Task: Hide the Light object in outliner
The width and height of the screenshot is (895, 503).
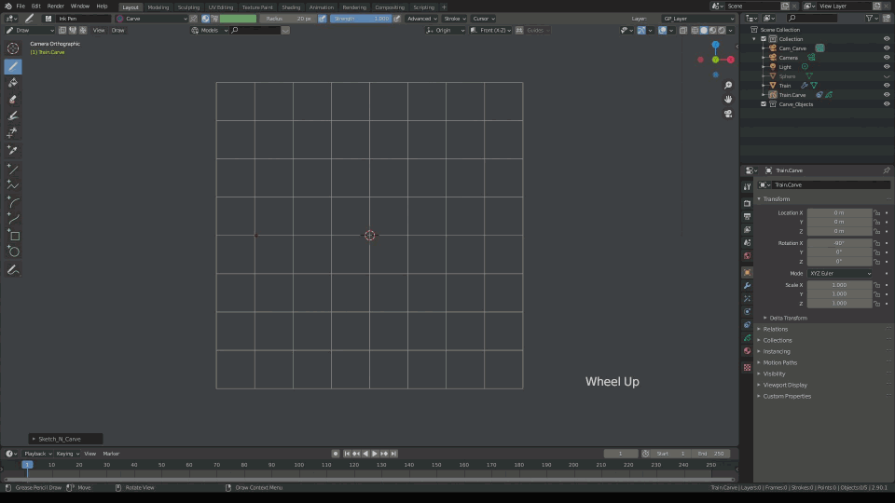Action: pos(887,67)
